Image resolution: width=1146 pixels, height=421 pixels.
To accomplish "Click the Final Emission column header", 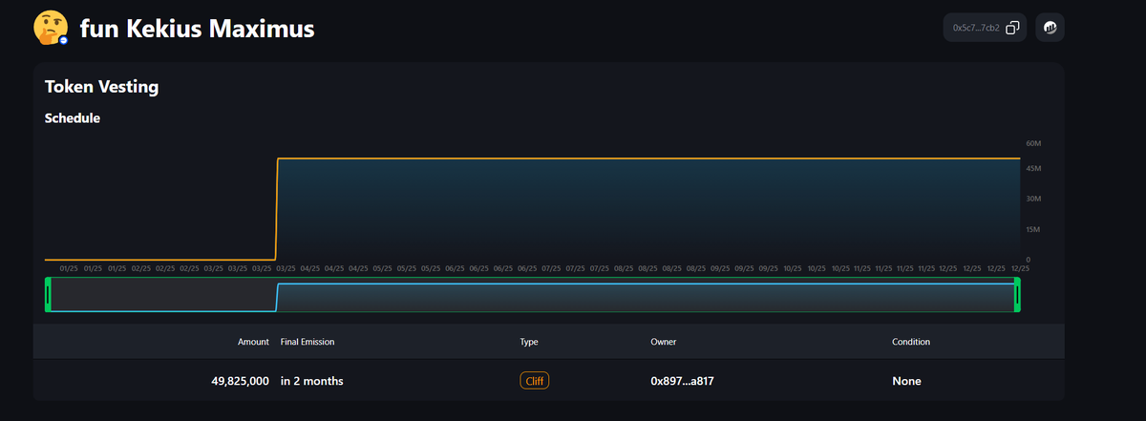I will coord(308,342).
